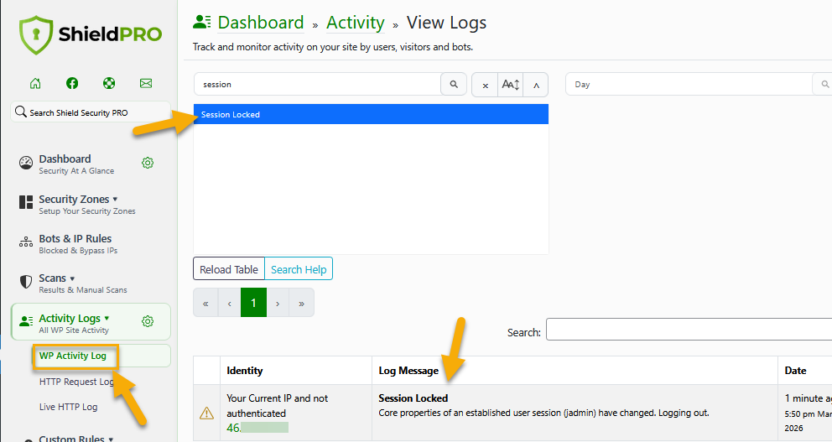Open the Facebook icon link
This screenshot has width=832, height=442.
(x=72, y=83)
